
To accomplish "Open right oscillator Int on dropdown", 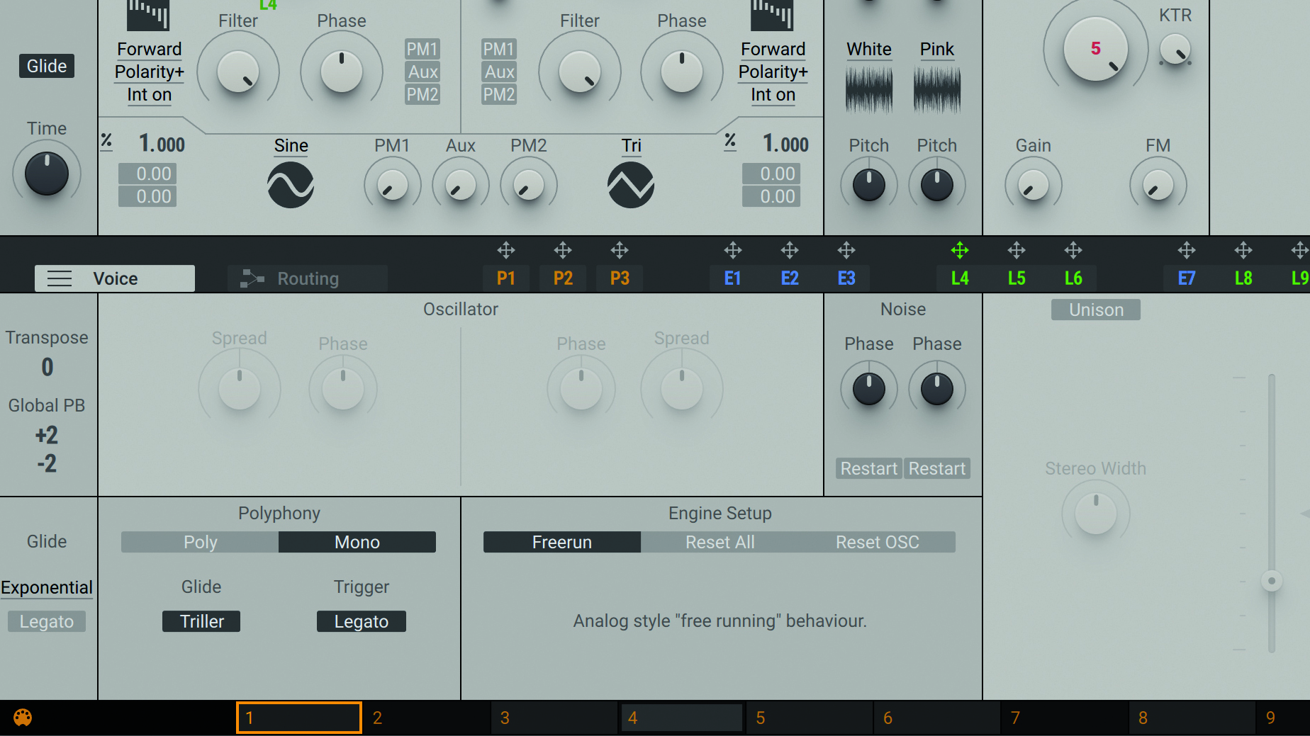I will [773, 94].
